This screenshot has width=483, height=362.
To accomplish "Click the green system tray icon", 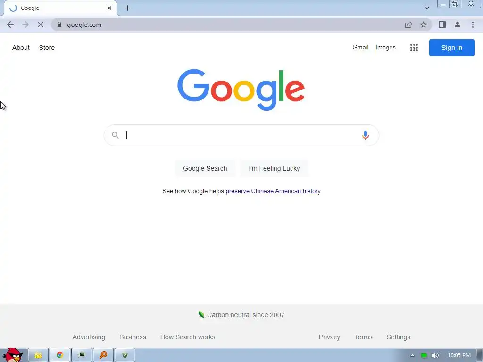I will [x=424, y=355].
